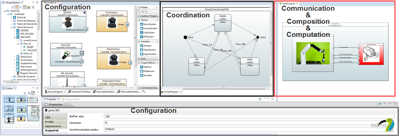Viewport: 399px width, 136px height.
Task: Click the LIDAR3D MultiLayerLidarScan output port
Action: (x=86, y=30)
